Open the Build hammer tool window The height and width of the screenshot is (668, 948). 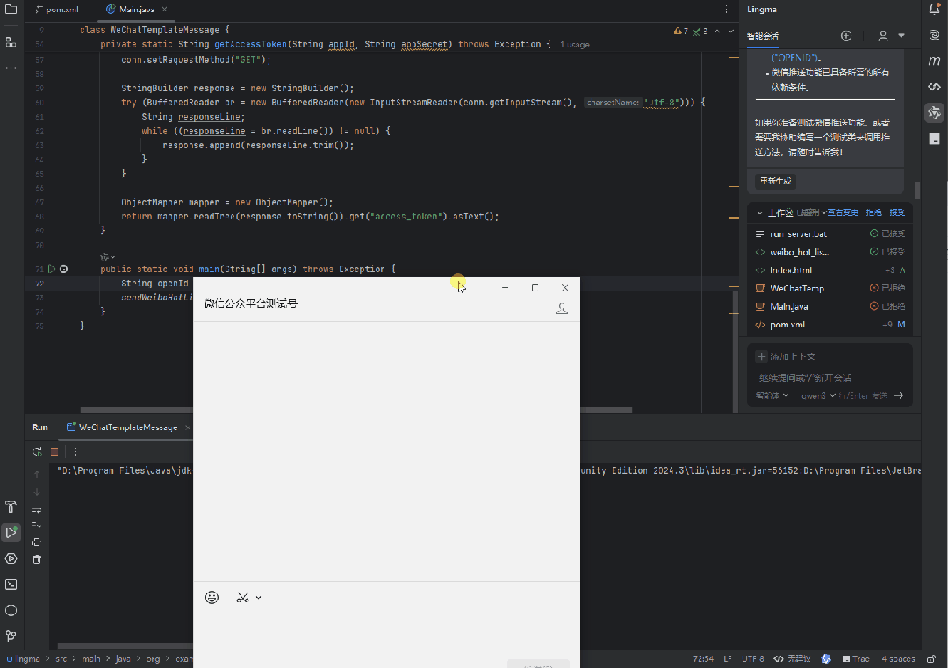tap(11, 506)
